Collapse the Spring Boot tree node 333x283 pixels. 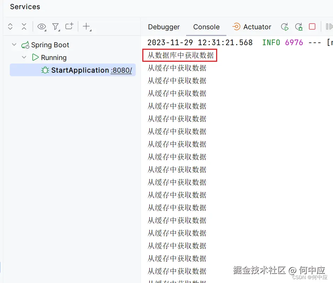pyautogui.click(x=14, y=45)
